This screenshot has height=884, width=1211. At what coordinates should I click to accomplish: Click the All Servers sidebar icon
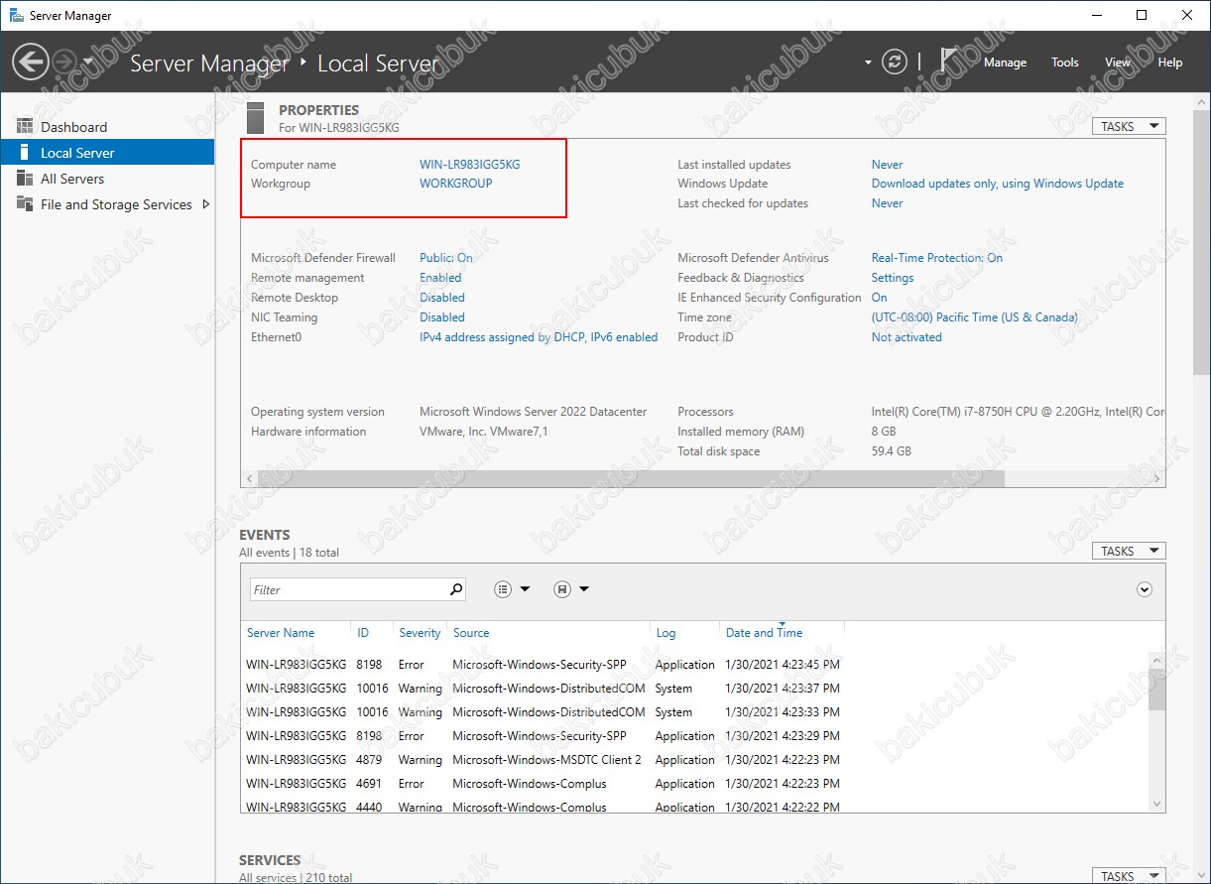[x=25, y=179]
